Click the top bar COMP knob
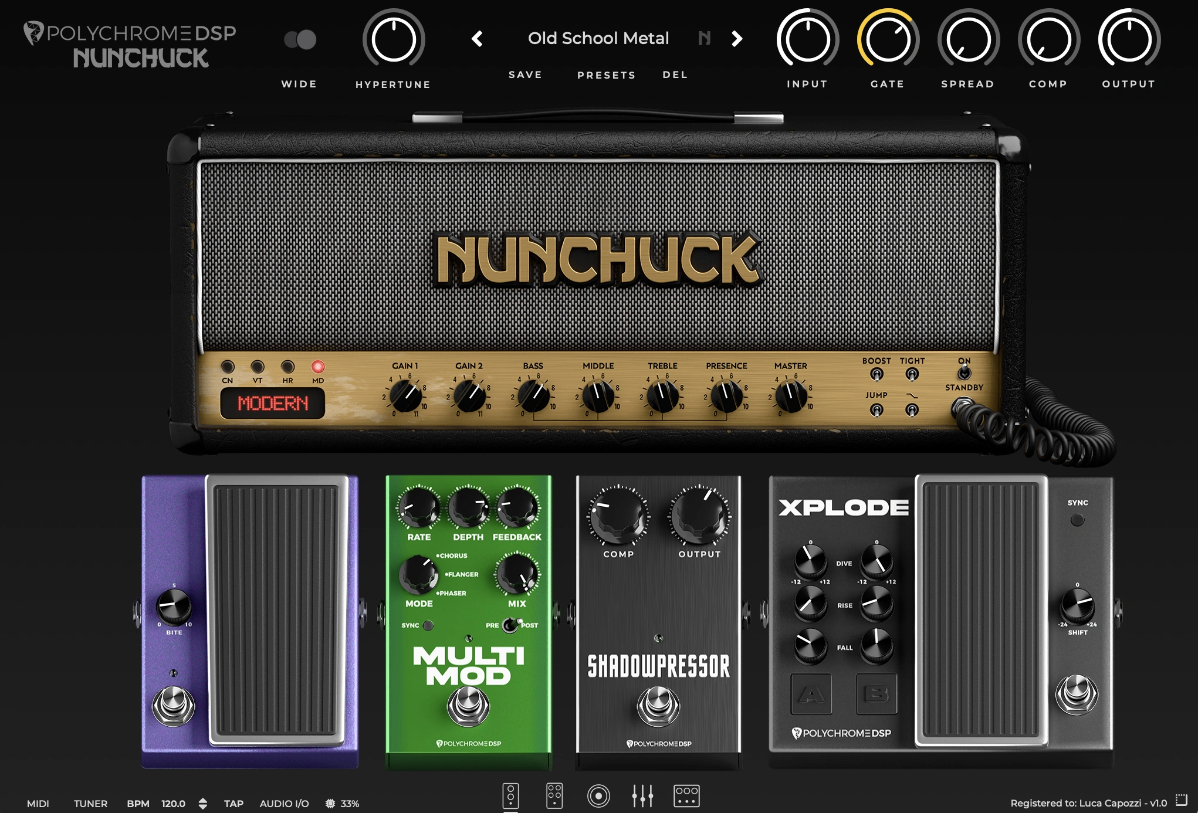This screenshot has height=813, width=1198. pyautogui.click(x=1048, y=40)
